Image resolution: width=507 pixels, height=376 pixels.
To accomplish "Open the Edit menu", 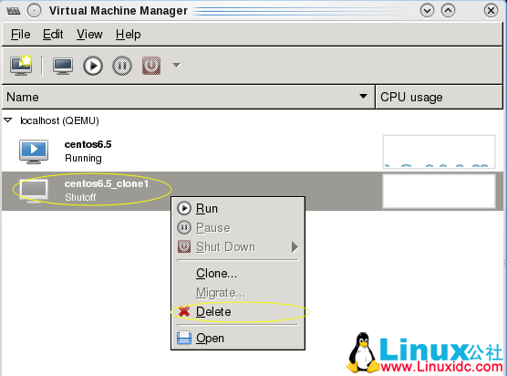I will (x=53, y=35).
